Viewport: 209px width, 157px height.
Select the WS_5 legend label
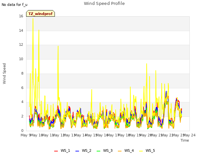tap(150, 150)
